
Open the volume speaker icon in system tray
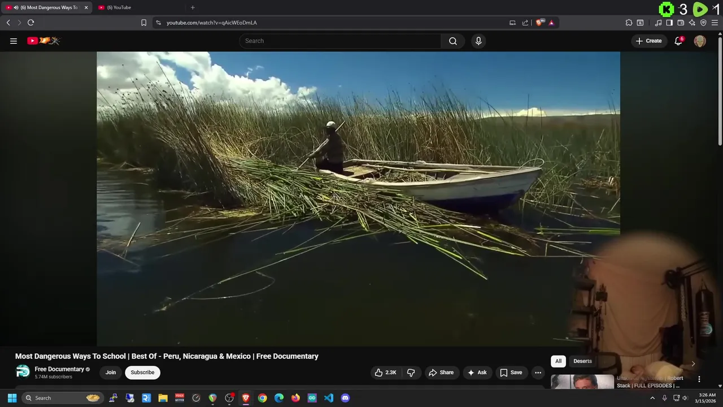(x=685, y=398)
